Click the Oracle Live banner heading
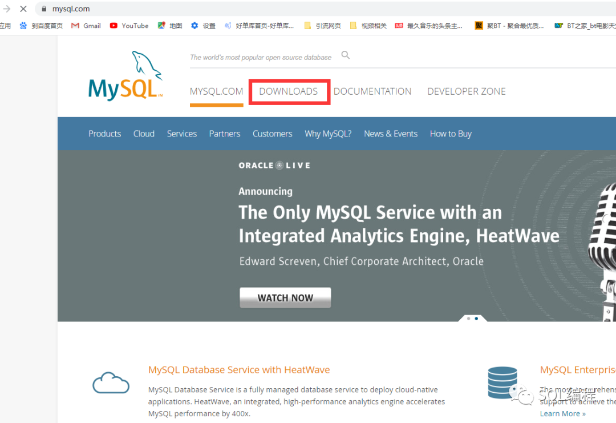This screenshot has height=423, width=616. click(x=274, y=166)
